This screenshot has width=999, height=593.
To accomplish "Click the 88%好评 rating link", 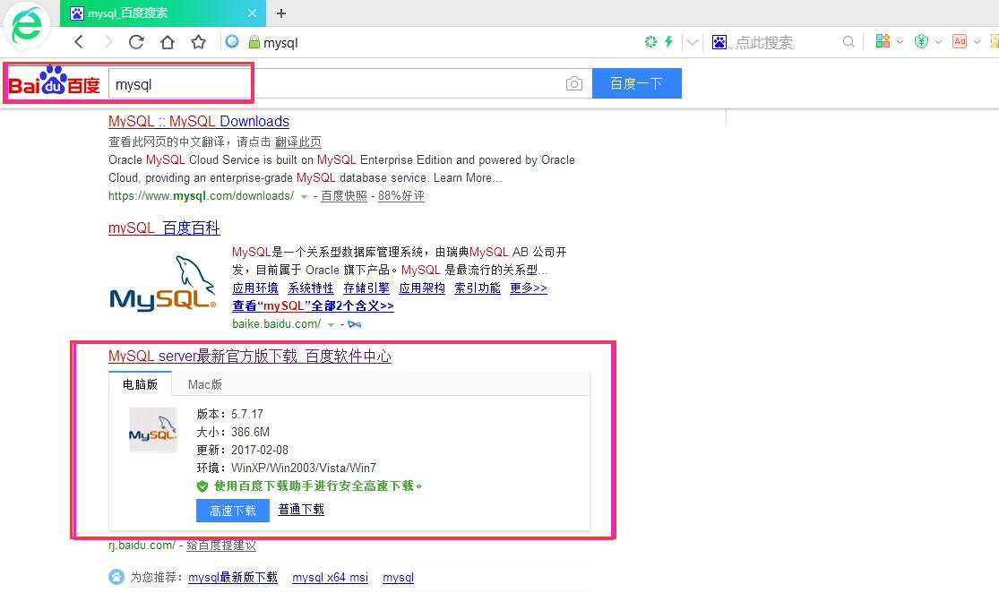I will tap(401, 195).
